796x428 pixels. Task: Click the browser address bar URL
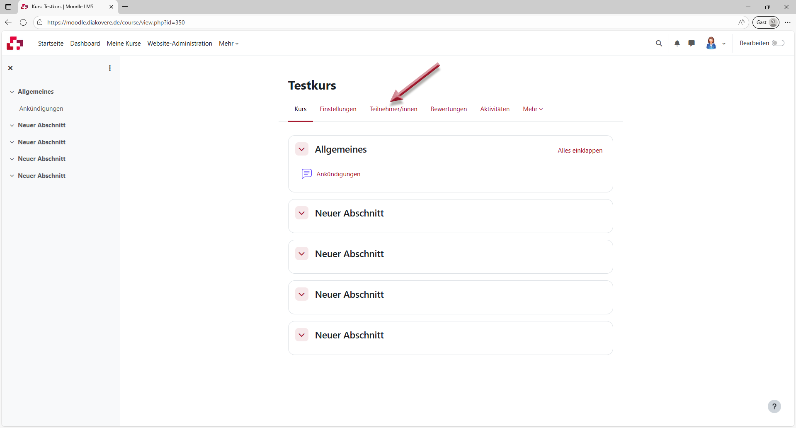(x=116, y=22)
